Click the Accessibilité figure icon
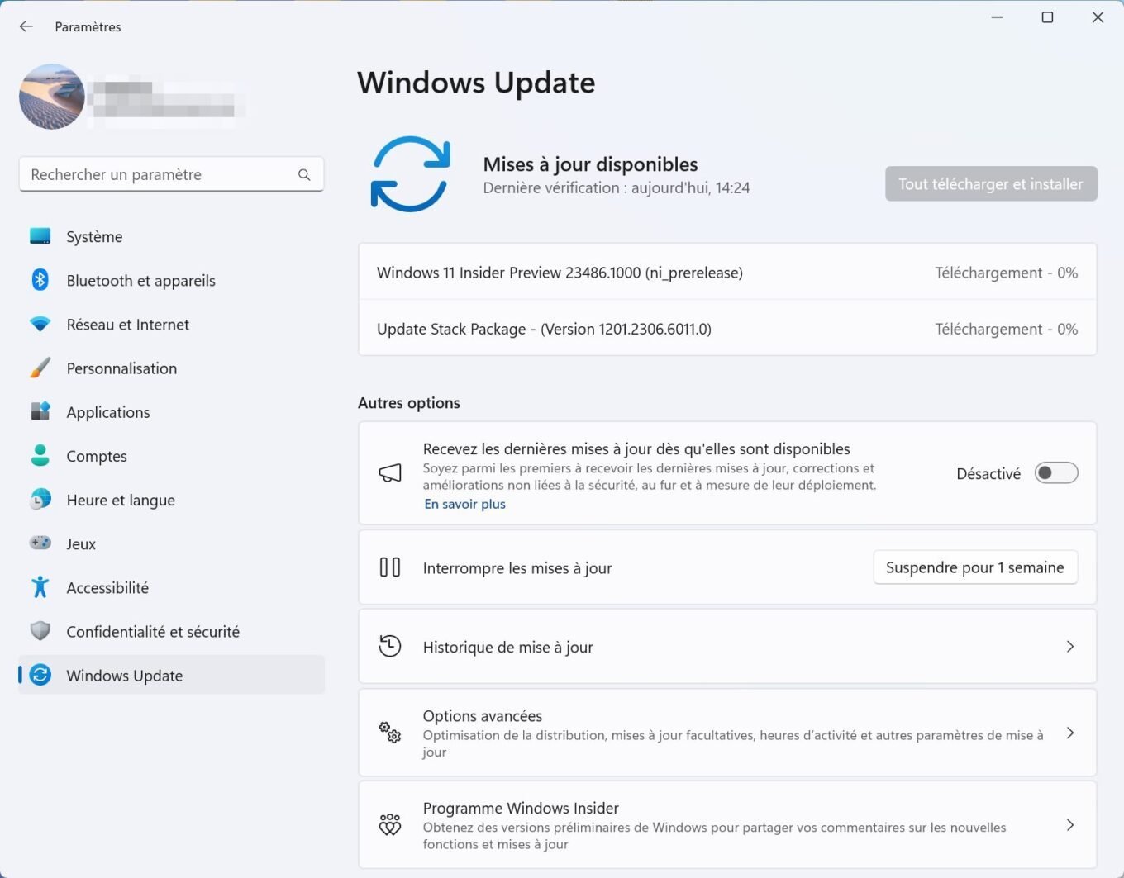This screenshot has height=878, width=1124. [x=40, y=587]
